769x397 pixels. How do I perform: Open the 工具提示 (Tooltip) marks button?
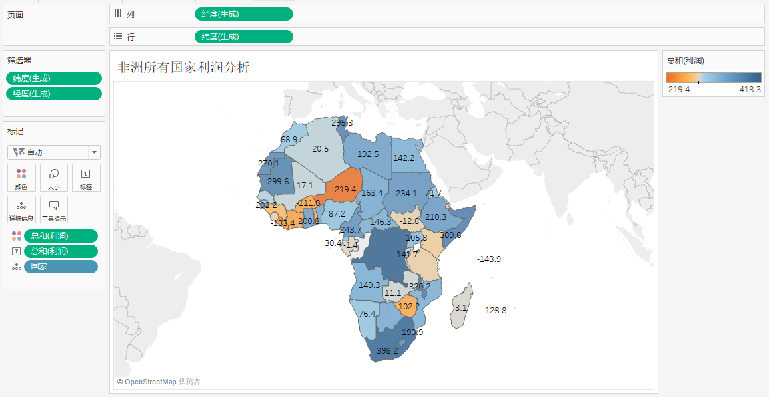54,209
